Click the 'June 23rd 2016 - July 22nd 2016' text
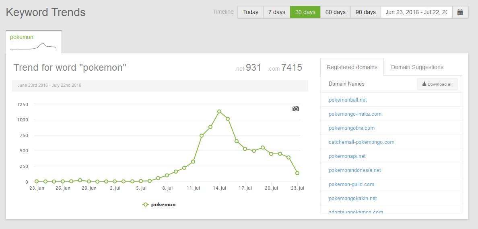 point(49,86)
